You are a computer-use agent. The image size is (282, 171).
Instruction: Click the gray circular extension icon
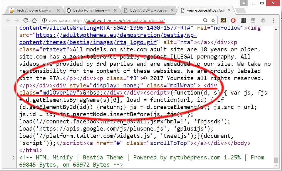tap(263, 20)
